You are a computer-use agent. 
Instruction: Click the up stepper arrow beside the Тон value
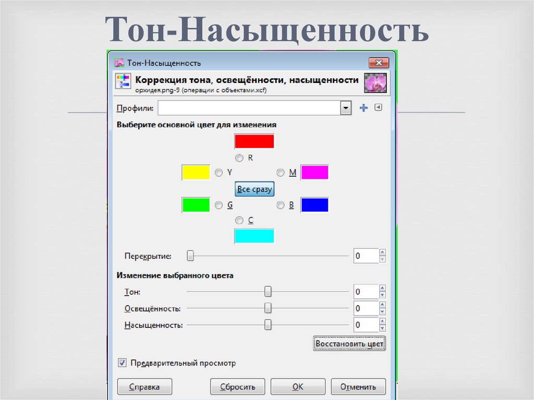click(383, 288)
